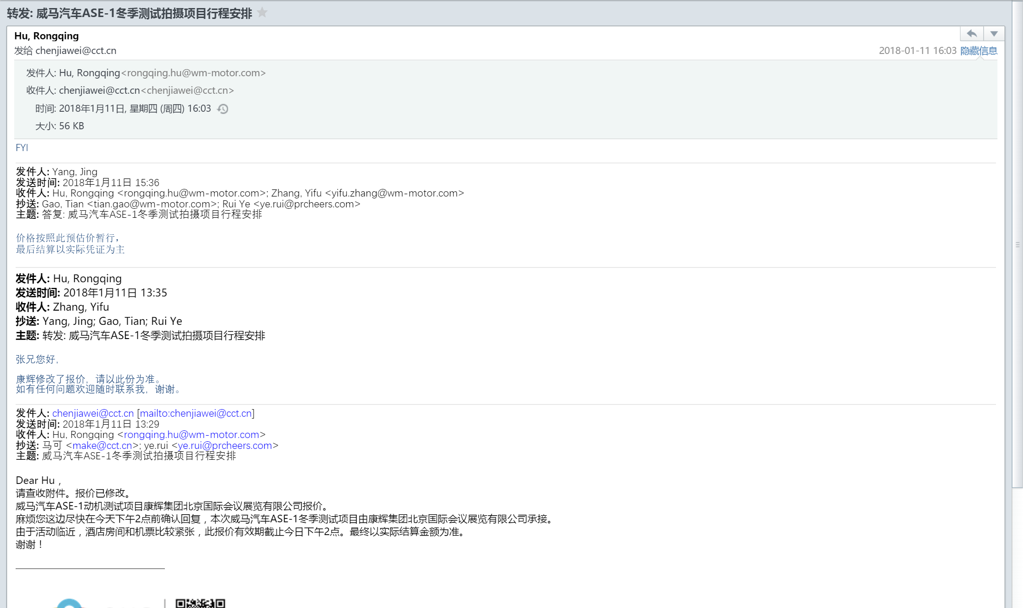Click the clock icon next to 16:03
Viewport: 1023px width, 608px height.
click(x=223, y=109)
